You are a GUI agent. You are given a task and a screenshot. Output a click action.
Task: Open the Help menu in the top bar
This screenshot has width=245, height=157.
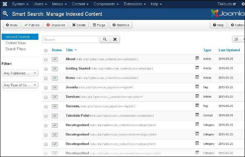click(156, 4)
